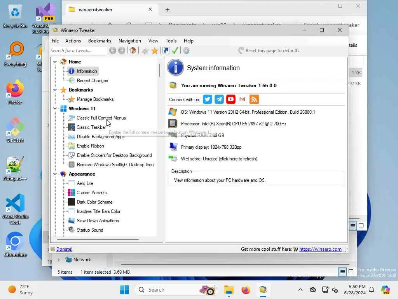The image size is (398, 299).
Task: Collapse the Home tree node
Action: [x=55, y=62]
